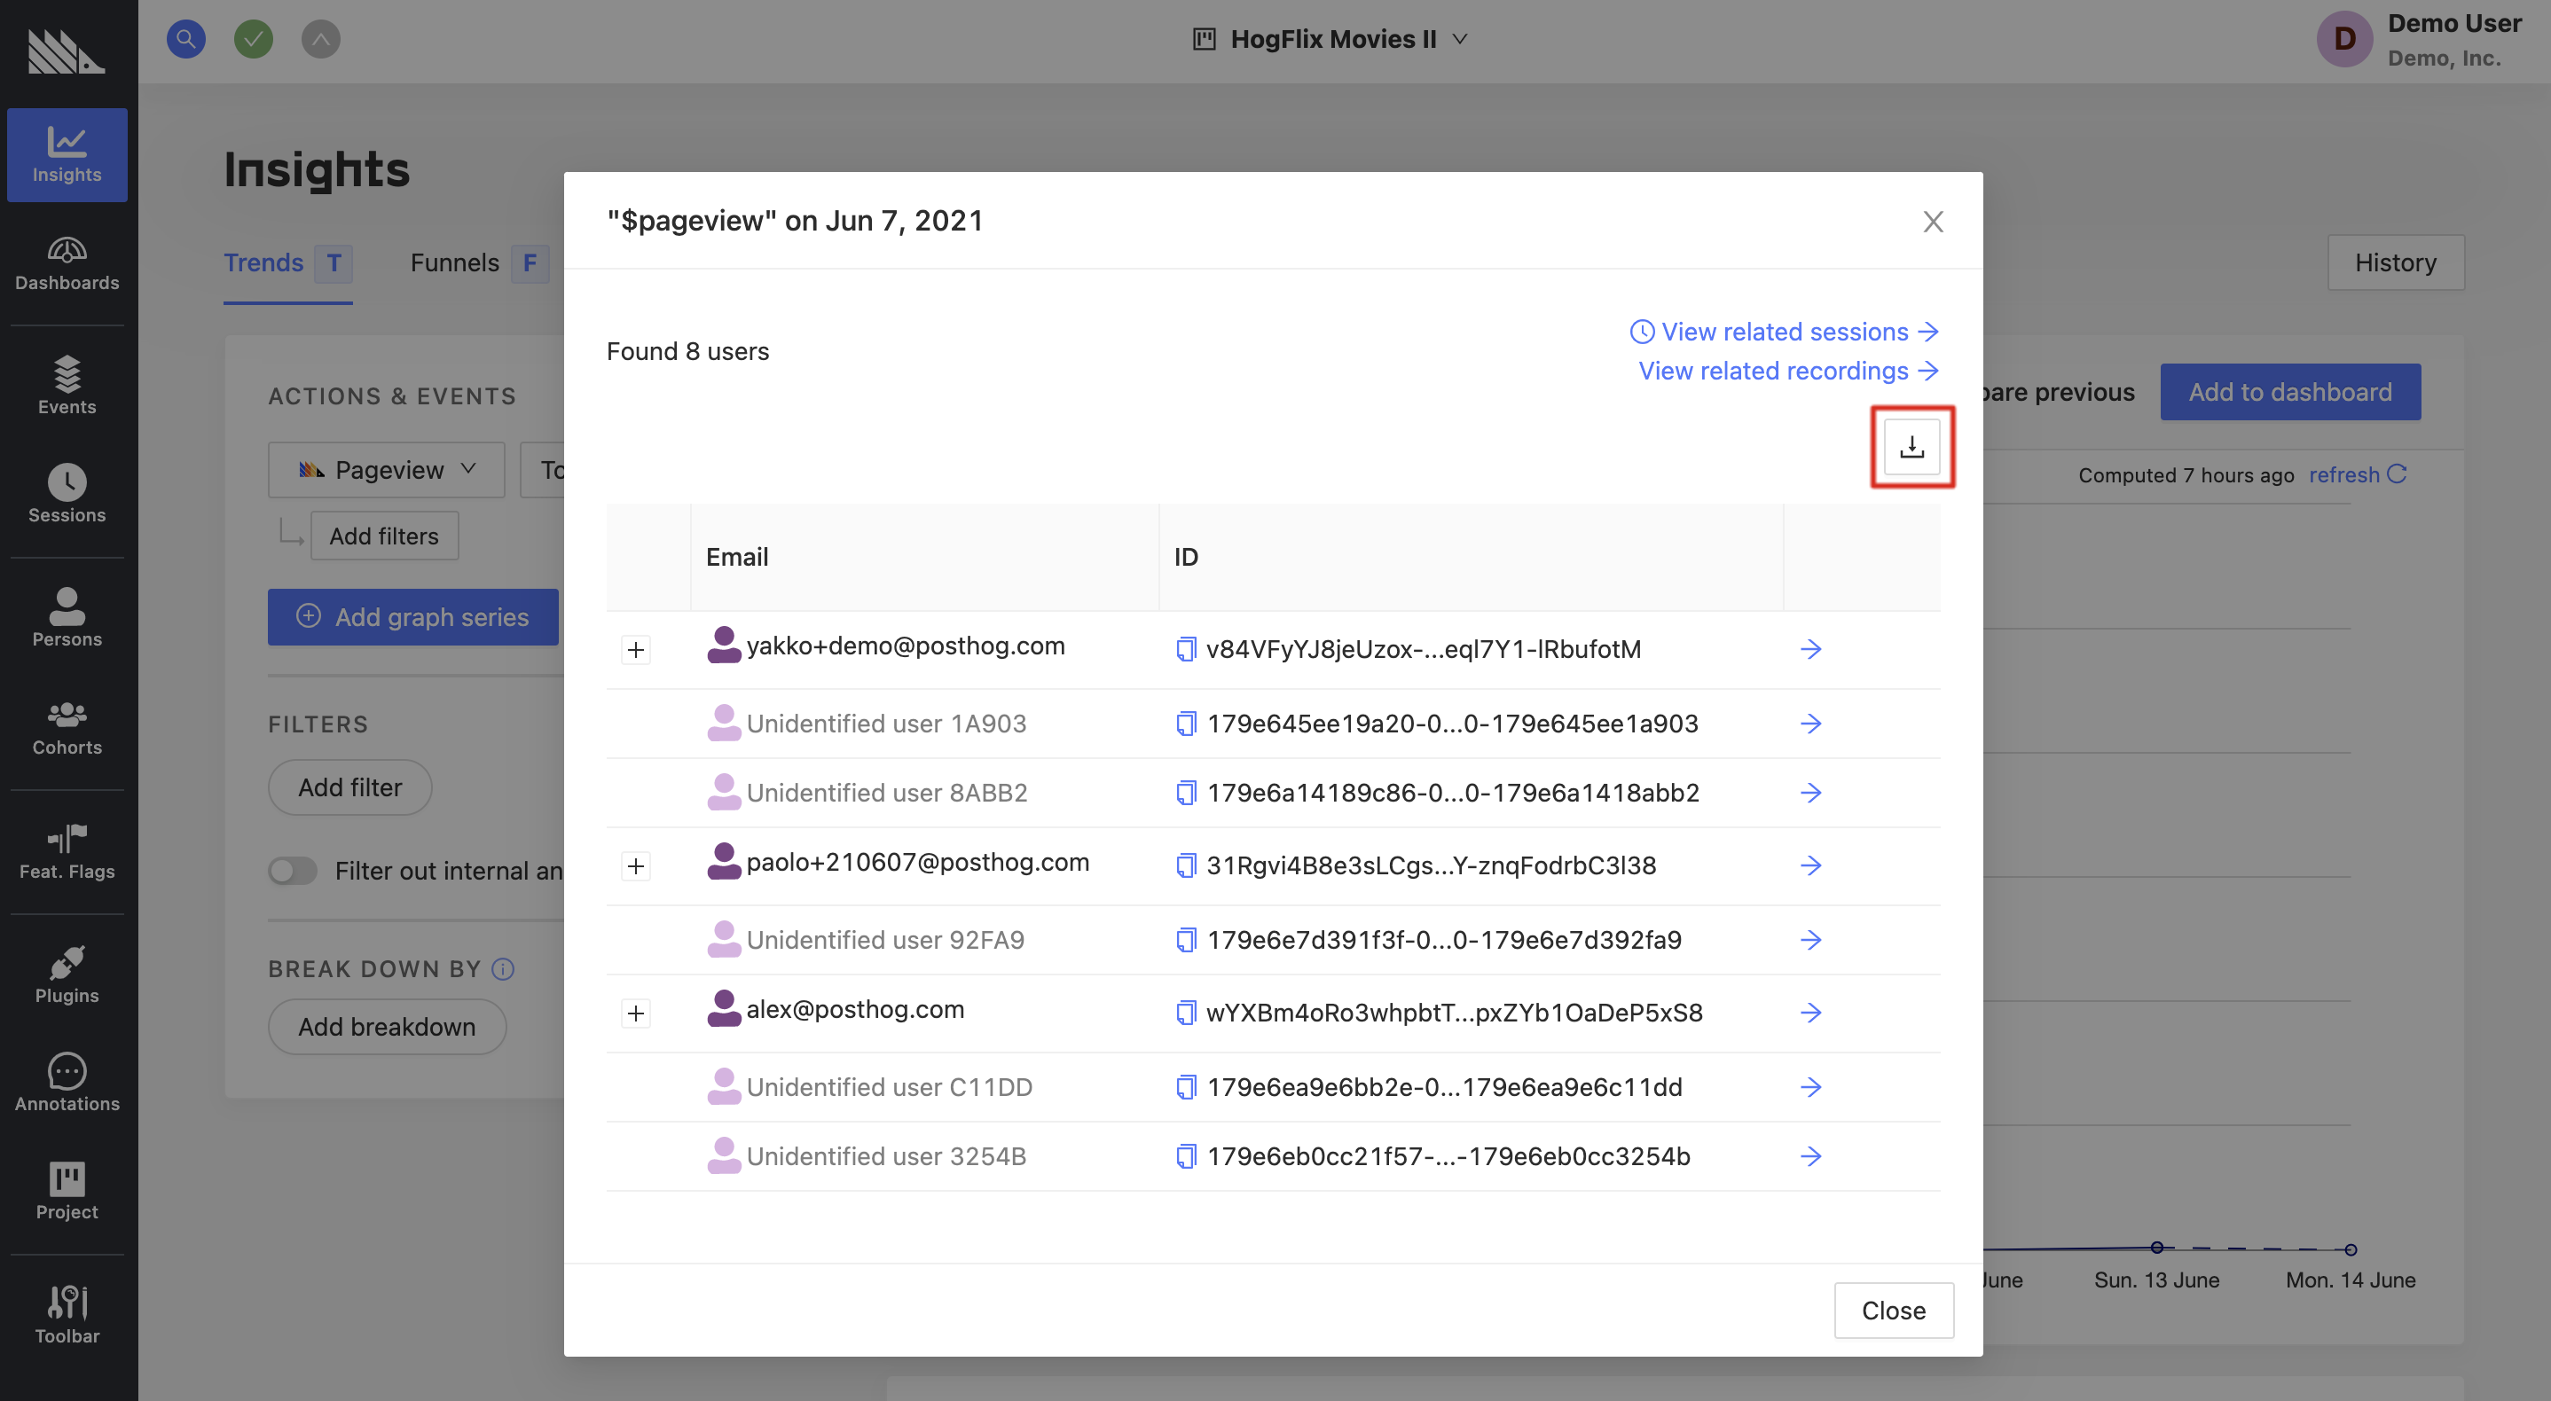The width and height of the screenshot is (2551, 1401).
Task: Open person page arrow for Unidentified user 92FA9
Action: [1811, 940]
